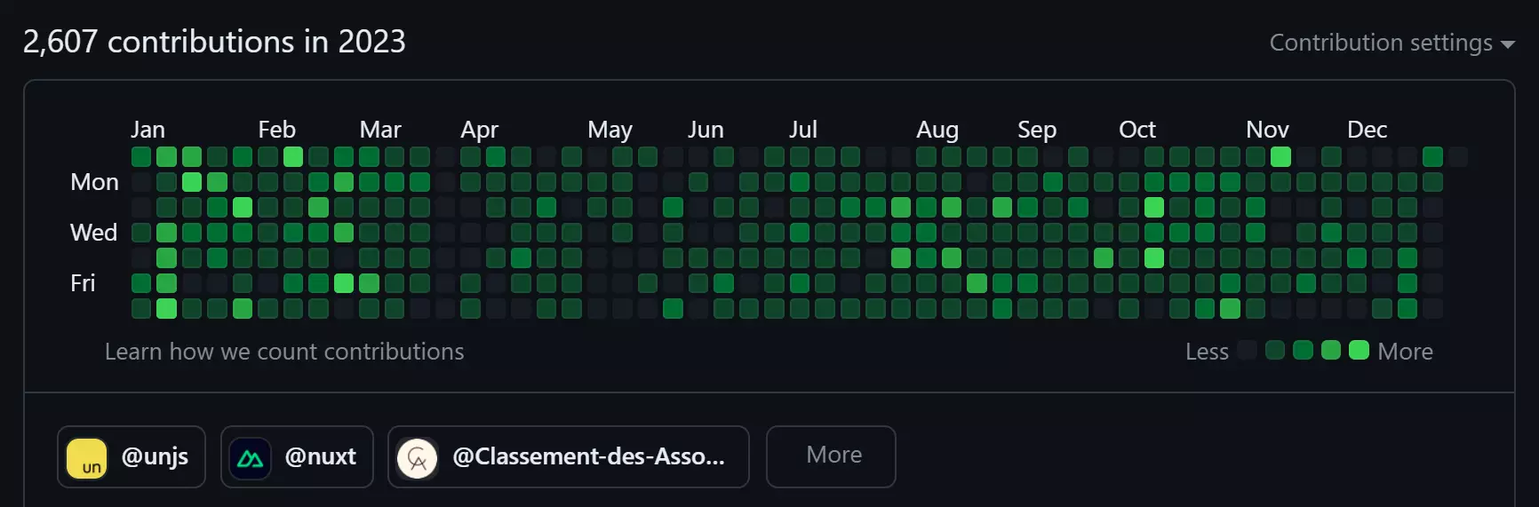The width and height of the screenshot is (1539, 507).
Task: Select the second legend swatch after Less
Action: tap(1275, 350)
